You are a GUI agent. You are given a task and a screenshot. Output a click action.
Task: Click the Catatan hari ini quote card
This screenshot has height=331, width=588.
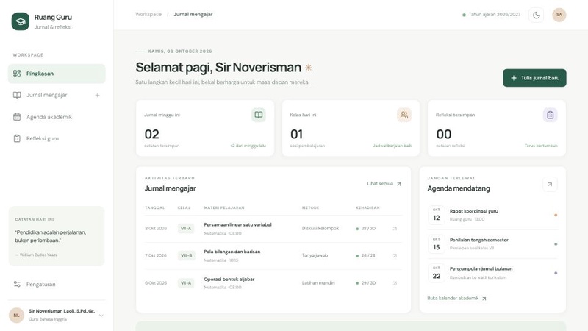(57, 236)
